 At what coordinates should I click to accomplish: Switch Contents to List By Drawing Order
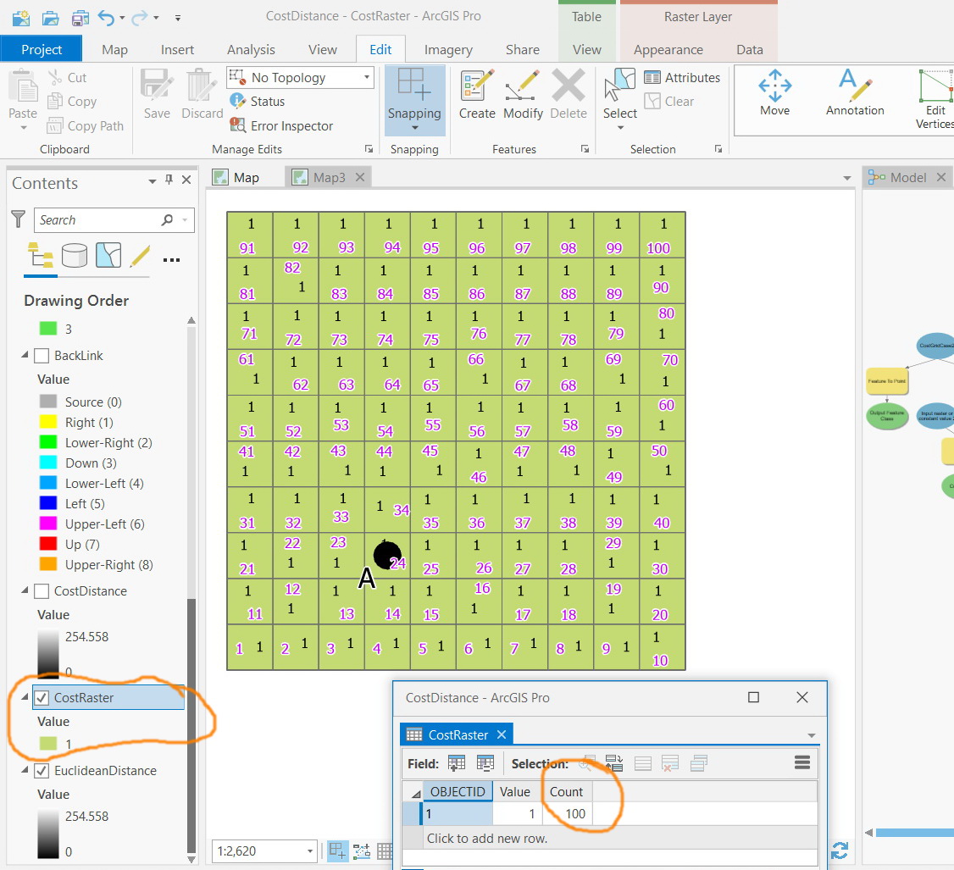coord(40,255)
